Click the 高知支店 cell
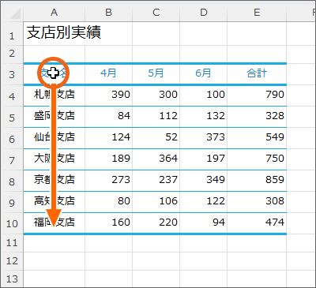The image size is (316, 288). (55, 202)
